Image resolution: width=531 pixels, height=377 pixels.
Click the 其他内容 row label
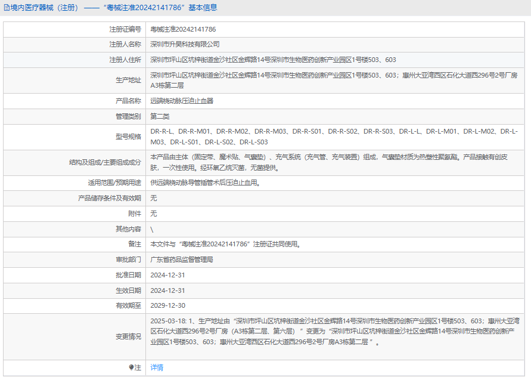128,229
